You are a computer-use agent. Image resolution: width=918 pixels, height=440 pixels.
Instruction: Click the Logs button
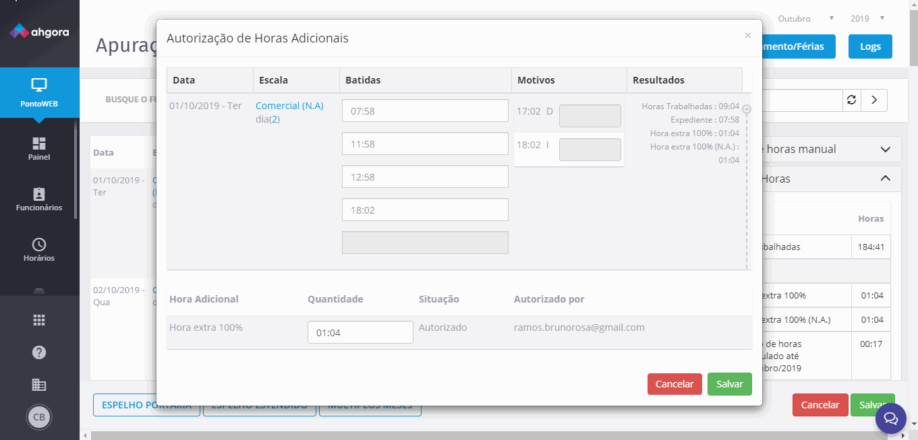coord(870,46)
